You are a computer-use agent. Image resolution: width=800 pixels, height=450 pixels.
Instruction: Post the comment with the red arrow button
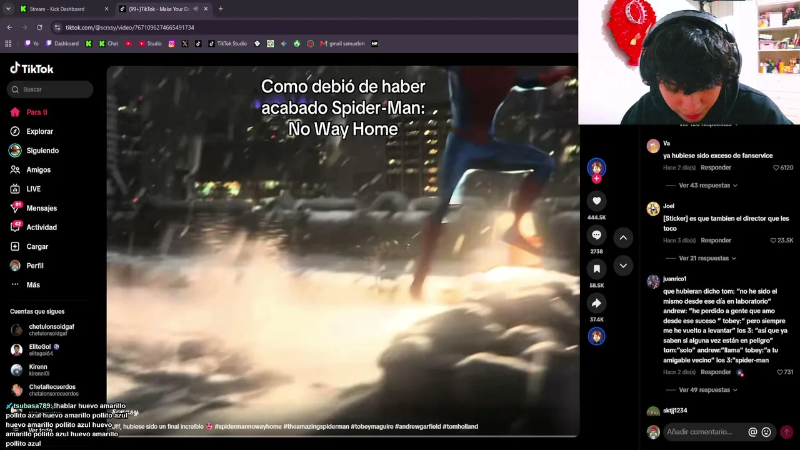tap(786, 432)
